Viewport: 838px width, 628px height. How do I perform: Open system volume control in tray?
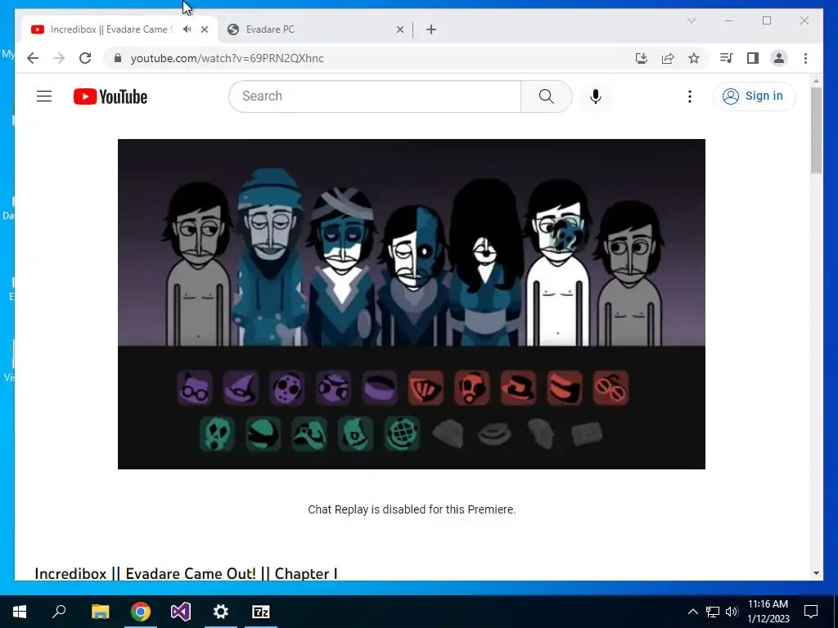732,612
